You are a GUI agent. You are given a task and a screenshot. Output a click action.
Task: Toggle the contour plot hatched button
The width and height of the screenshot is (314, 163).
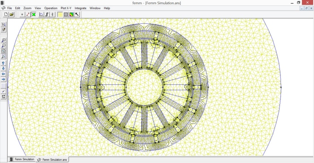click(65, 14)
